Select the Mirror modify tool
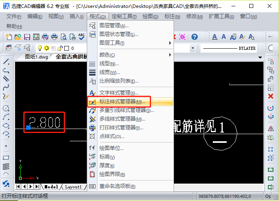The width and height of the screenshot is (279, 201). [x=271, y=128]
